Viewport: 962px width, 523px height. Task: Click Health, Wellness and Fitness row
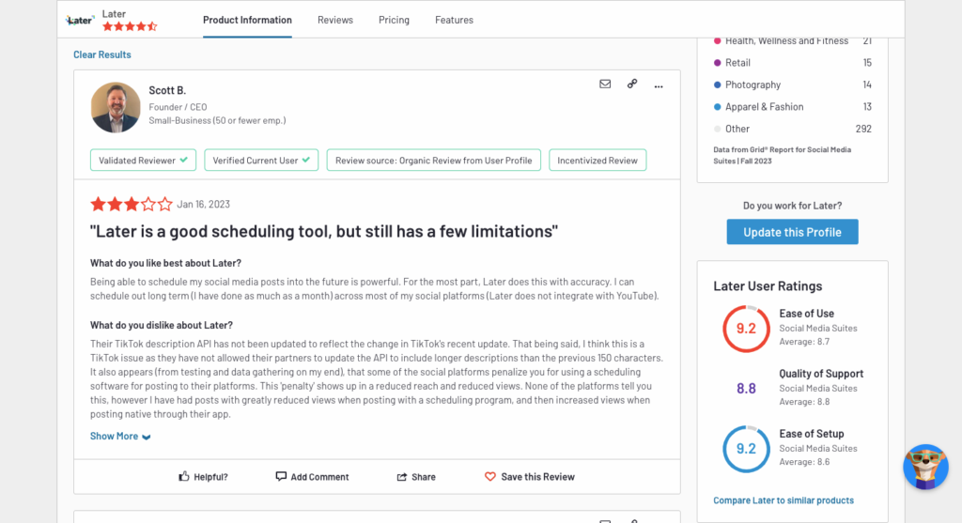tap(793, 41)
